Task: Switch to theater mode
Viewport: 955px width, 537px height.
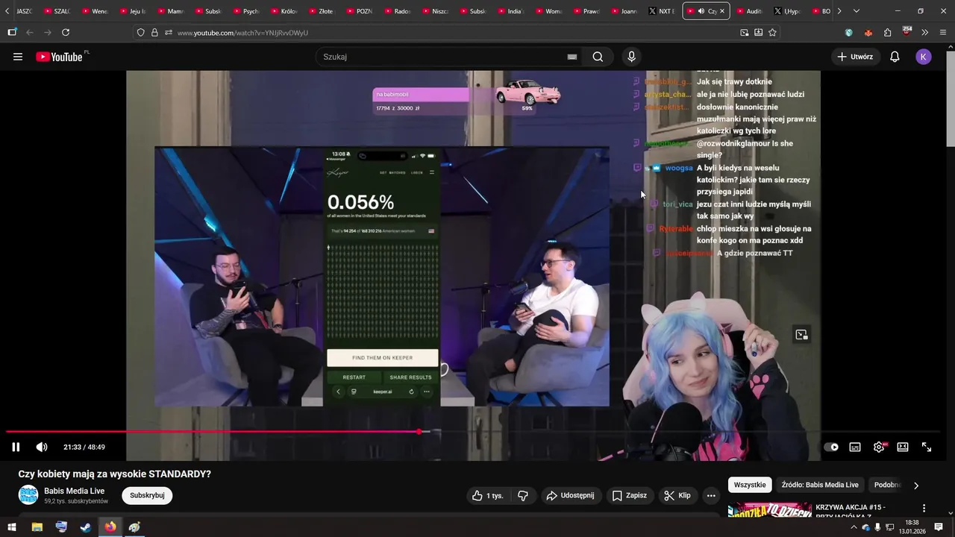Action: (x=903, y=447)
